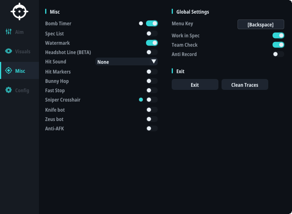292x214 pixels.
Task: Change the Menu Key Backspace binding
Action: (x=261, y=25)
